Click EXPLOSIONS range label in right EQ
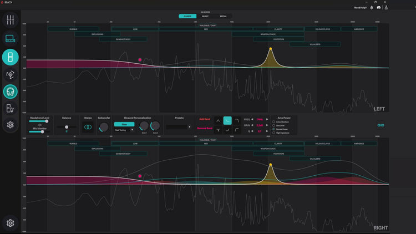Screen dimensions: 416x234 98,149
